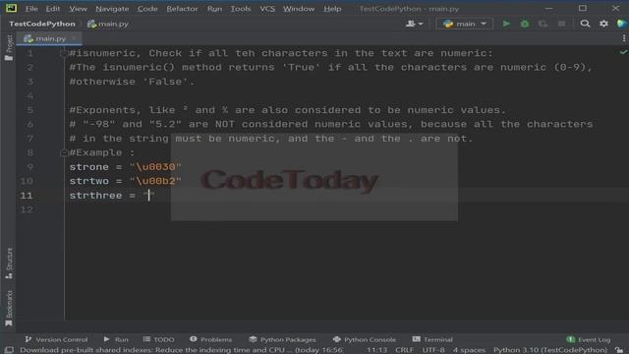
Task: Toggle the Bookmarks tool window
Action: (x=9, y=308)
